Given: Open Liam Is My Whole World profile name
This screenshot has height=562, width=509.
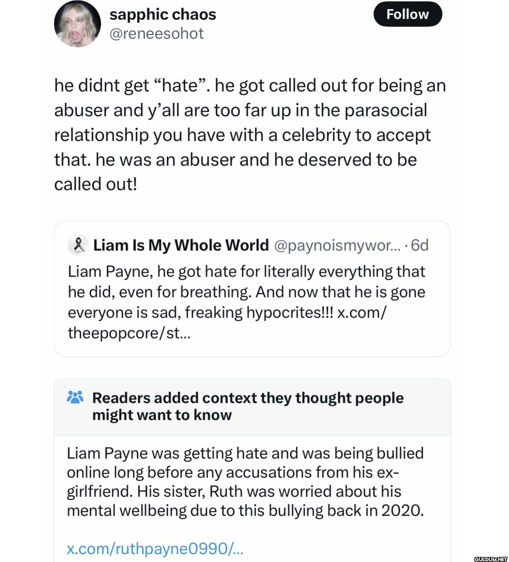Looking at the screenshot, I should tap(181, 245).
